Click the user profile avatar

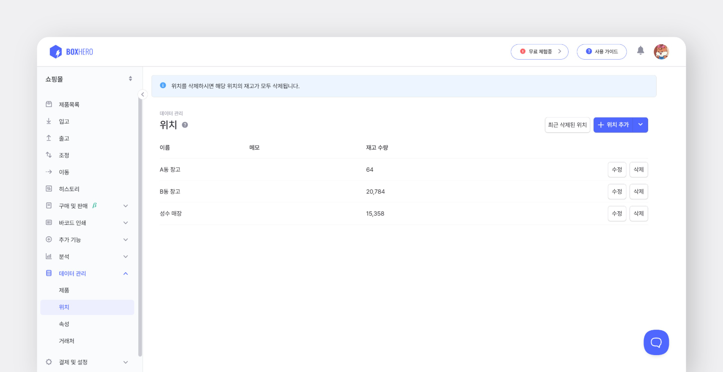coord(661,52)
